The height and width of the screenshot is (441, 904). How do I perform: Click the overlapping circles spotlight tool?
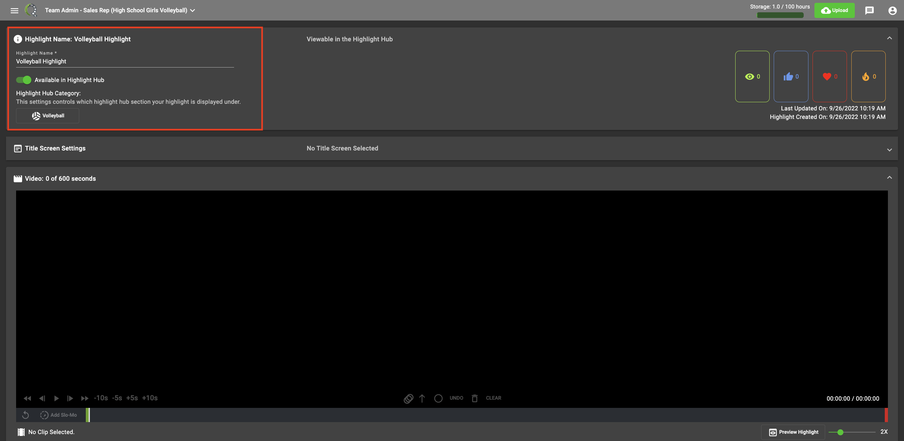[408, 398]
